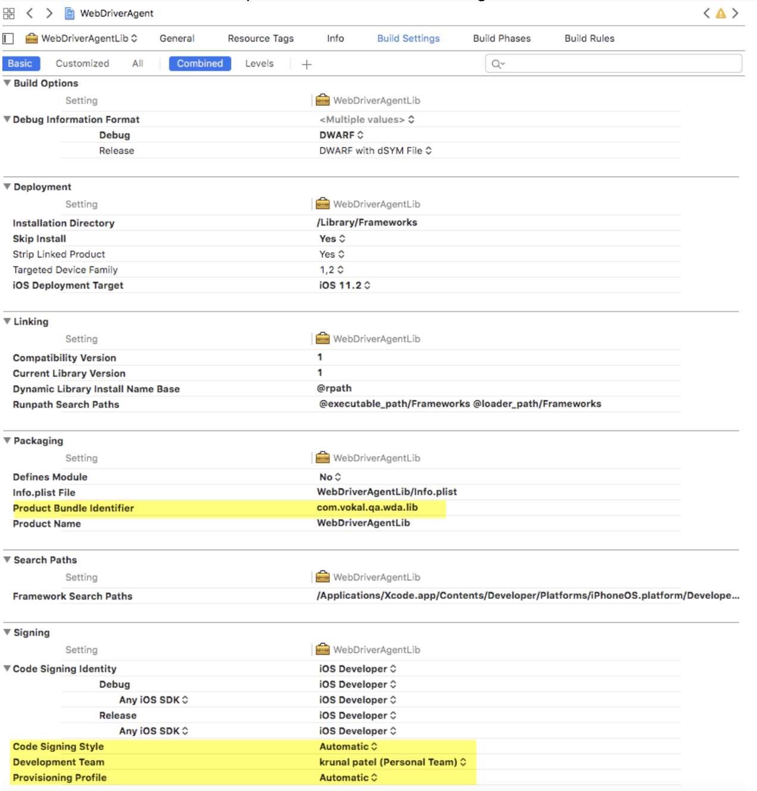Add a build setting with plus icon
The width and height of the screenshot is (757, 791).
tap(306, 64)
